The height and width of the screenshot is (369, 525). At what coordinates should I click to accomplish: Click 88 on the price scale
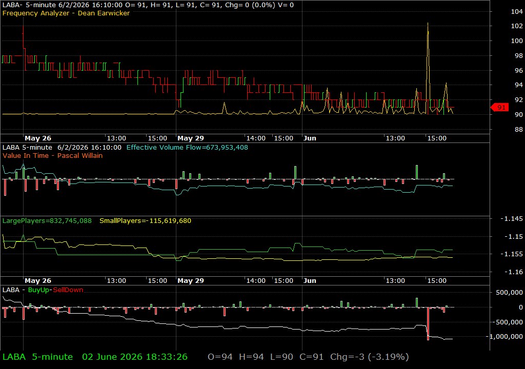click(x=519, y=130)
